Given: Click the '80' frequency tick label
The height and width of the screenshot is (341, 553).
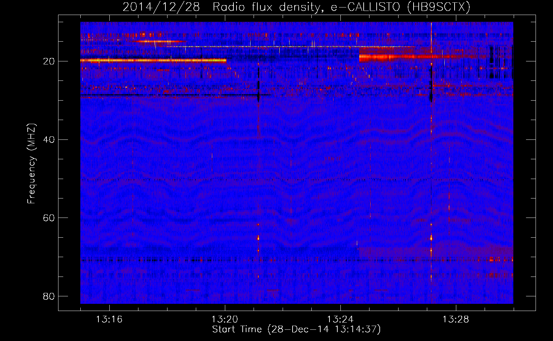Looking at the screenshot, I should coord(49,296).
